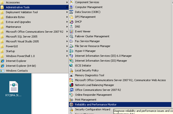This screenshot has height=114, width=173.
Task: Open the Startup folder entry
Action: [34, 51]
